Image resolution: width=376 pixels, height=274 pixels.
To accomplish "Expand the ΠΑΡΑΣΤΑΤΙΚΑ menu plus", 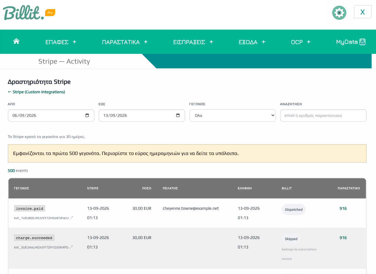I will [x=146, y=42].
